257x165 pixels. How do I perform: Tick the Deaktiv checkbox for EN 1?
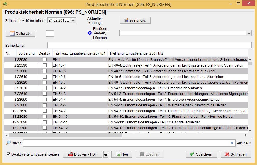pos(45,60)
